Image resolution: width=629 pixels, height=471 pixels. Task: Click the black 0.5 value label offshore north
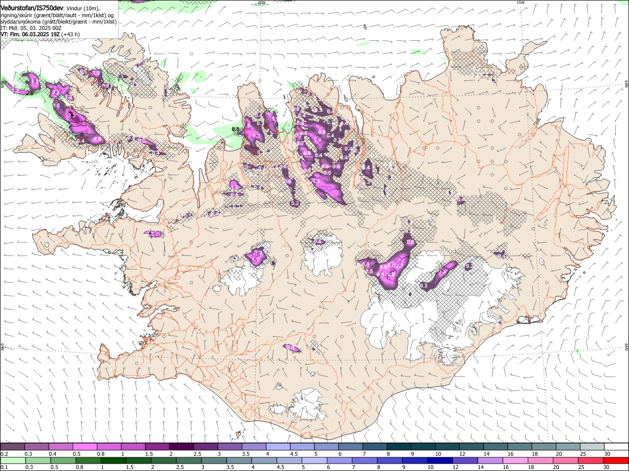(235, 130)
